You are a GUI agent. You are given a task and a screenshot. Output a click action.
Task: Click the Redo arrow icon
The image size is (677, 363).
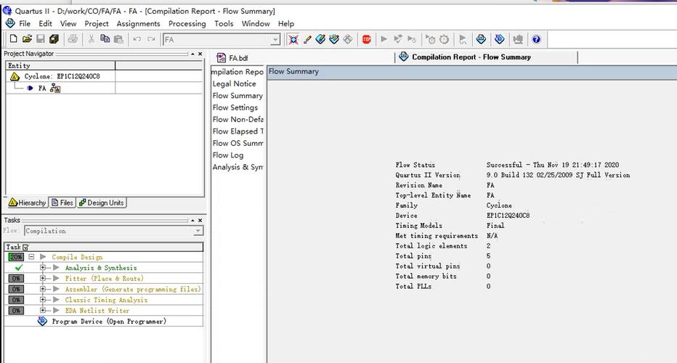(151, 39)
